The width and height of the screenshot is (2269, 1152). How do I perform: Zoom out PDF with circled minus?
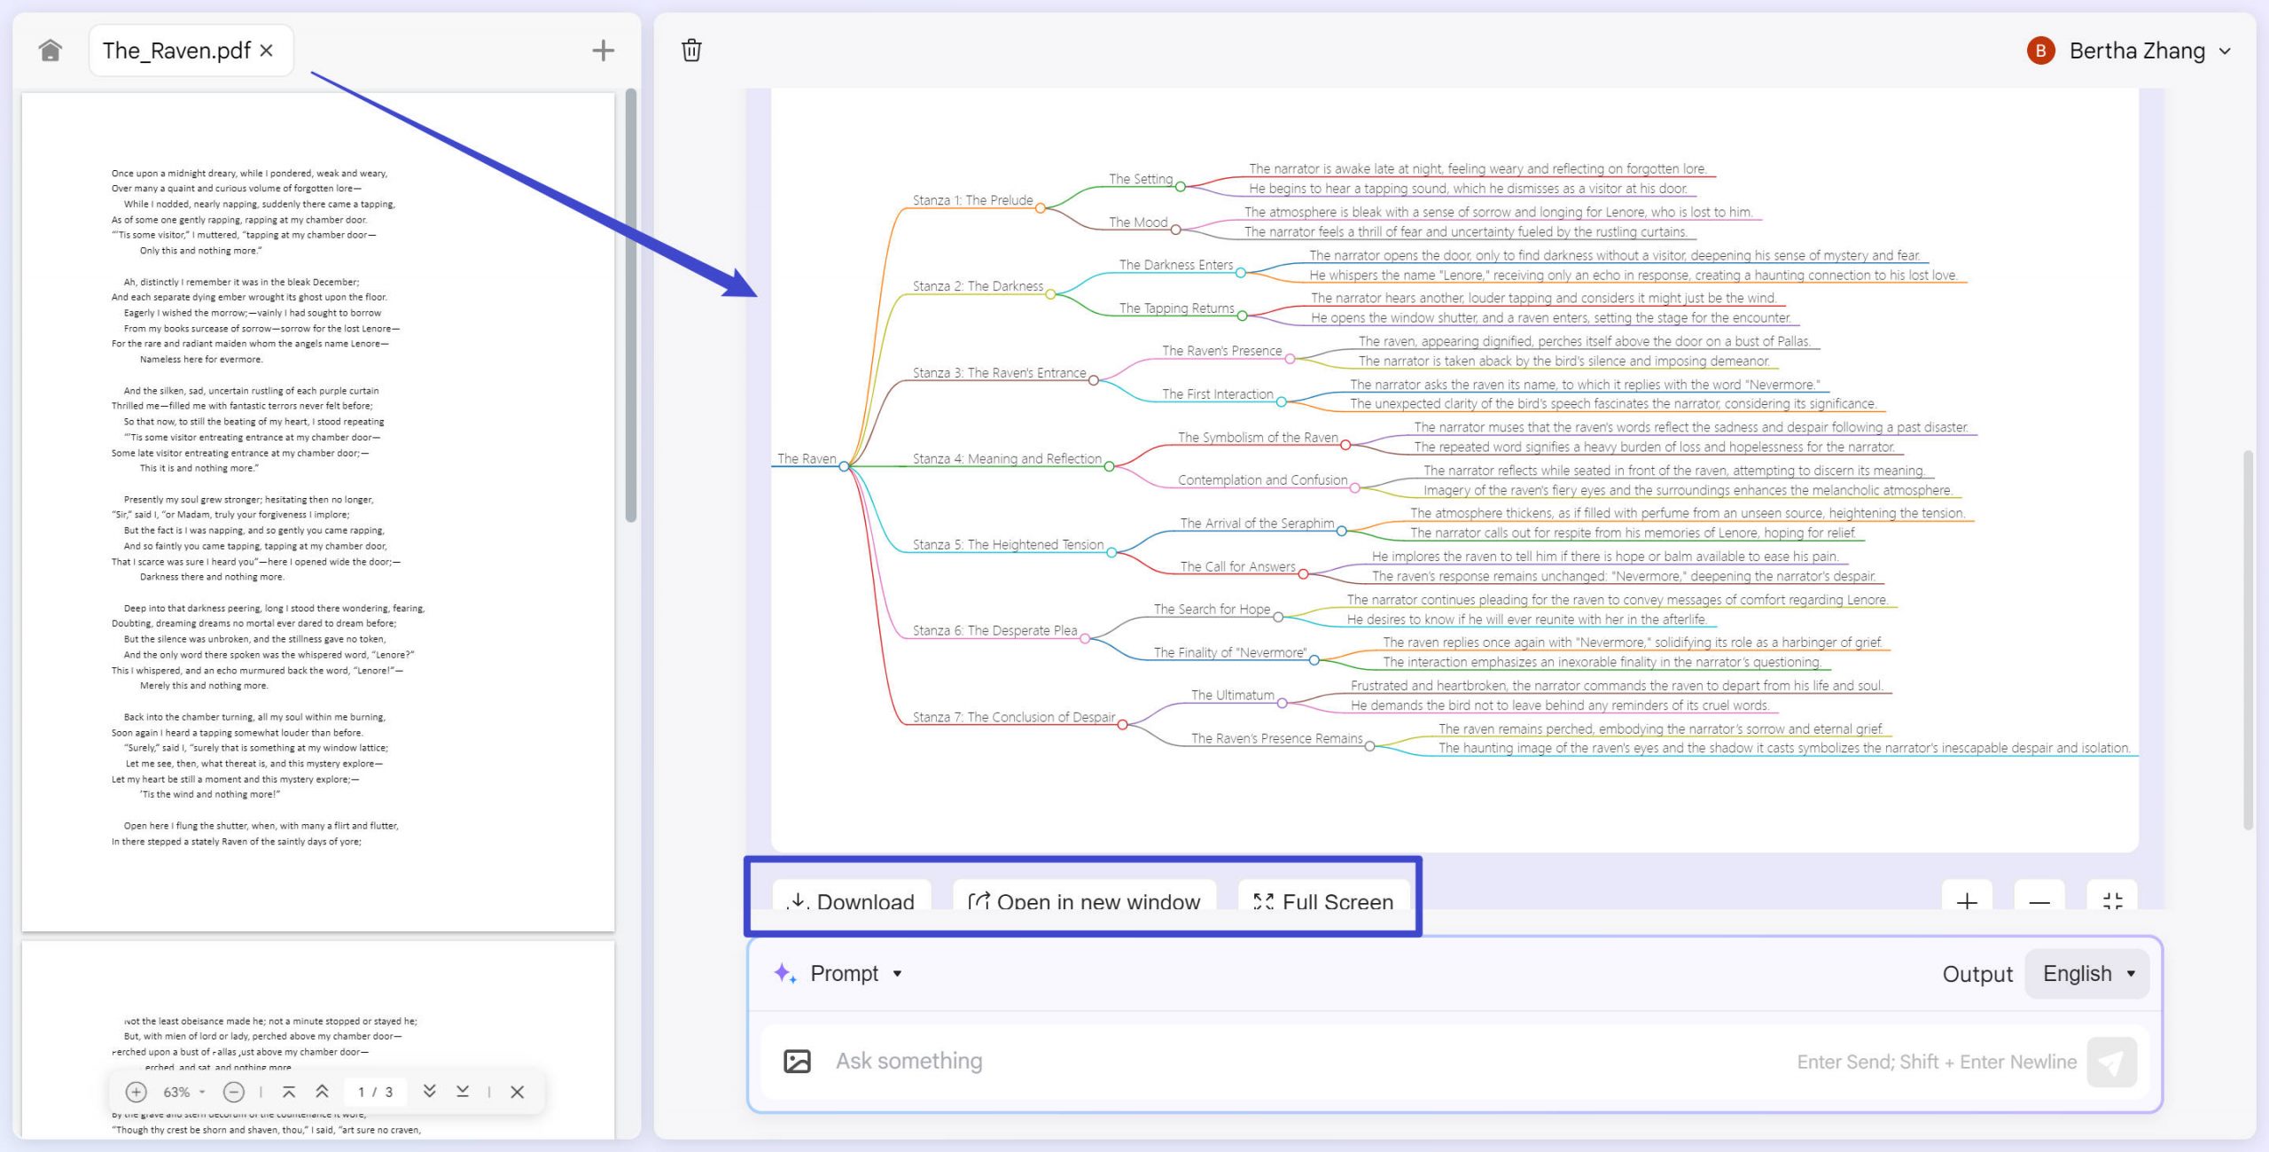tap(234, 1092)
